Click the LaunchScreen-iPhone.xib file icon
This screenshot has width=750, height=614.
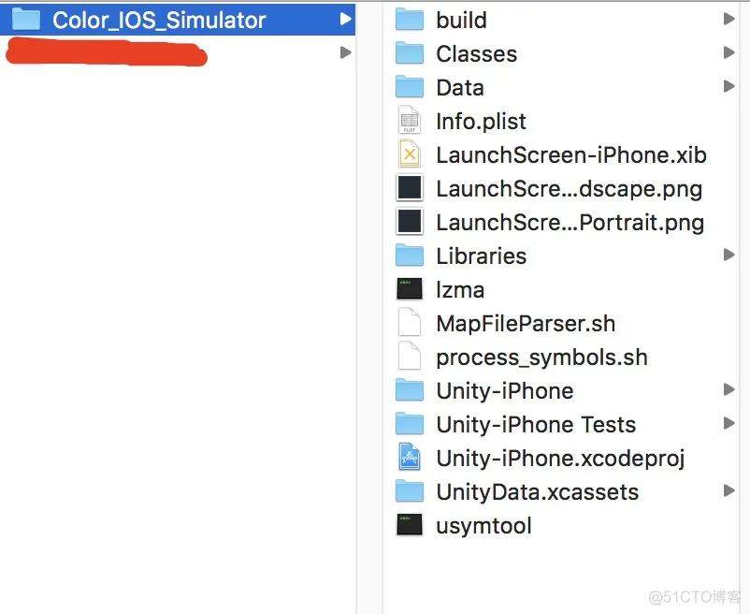[410, 153]
